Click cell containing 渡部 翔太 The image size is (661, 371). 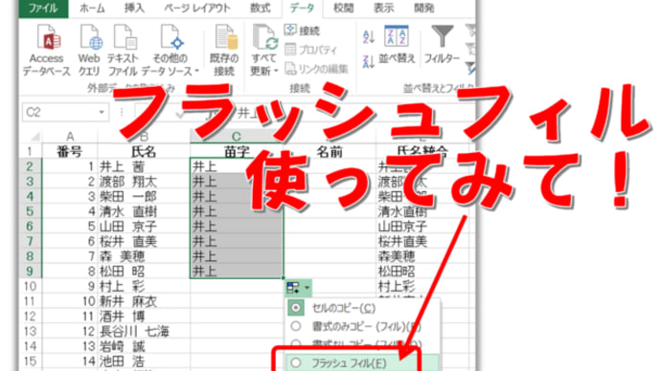tap(144, 182)
